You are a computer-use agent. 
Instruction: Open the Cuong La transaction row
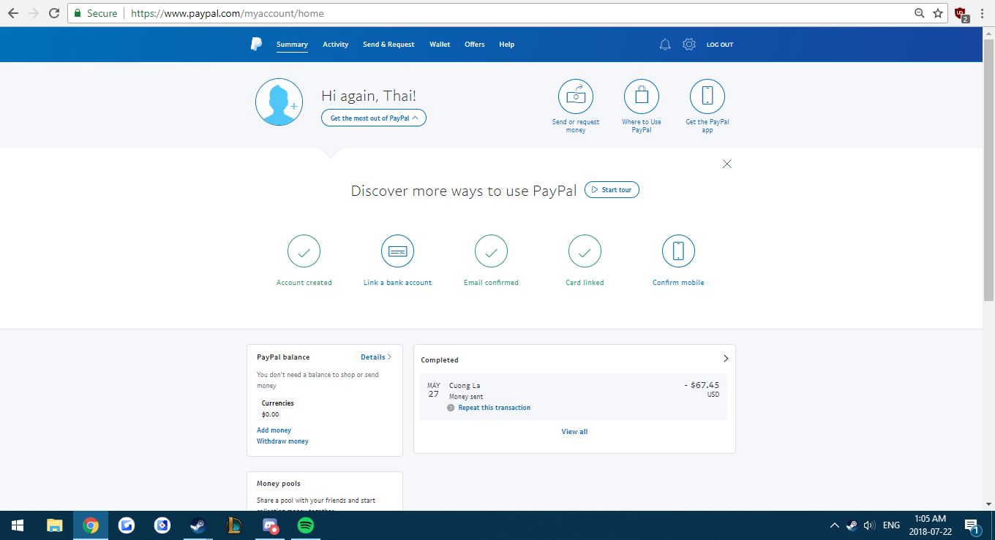tap(574, 397)
